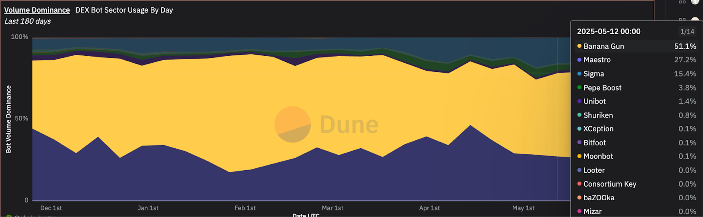Click the Feb 1st x-axis label

click(x=245, y=208)
